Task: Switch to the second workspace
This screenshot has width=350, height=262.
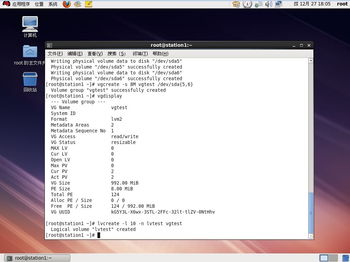Action: (333, 258)
